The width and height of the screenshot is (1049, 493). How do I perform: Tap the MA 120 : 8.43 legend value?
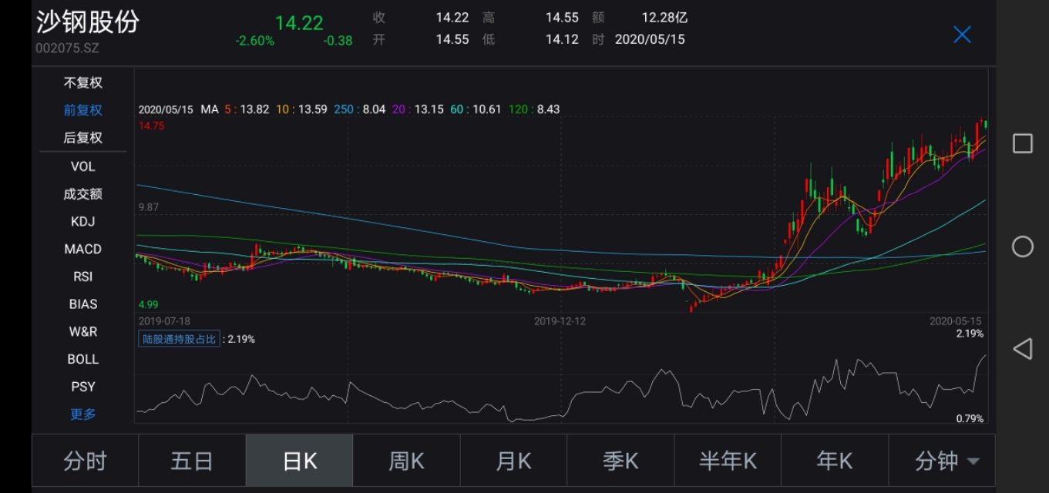533,109
